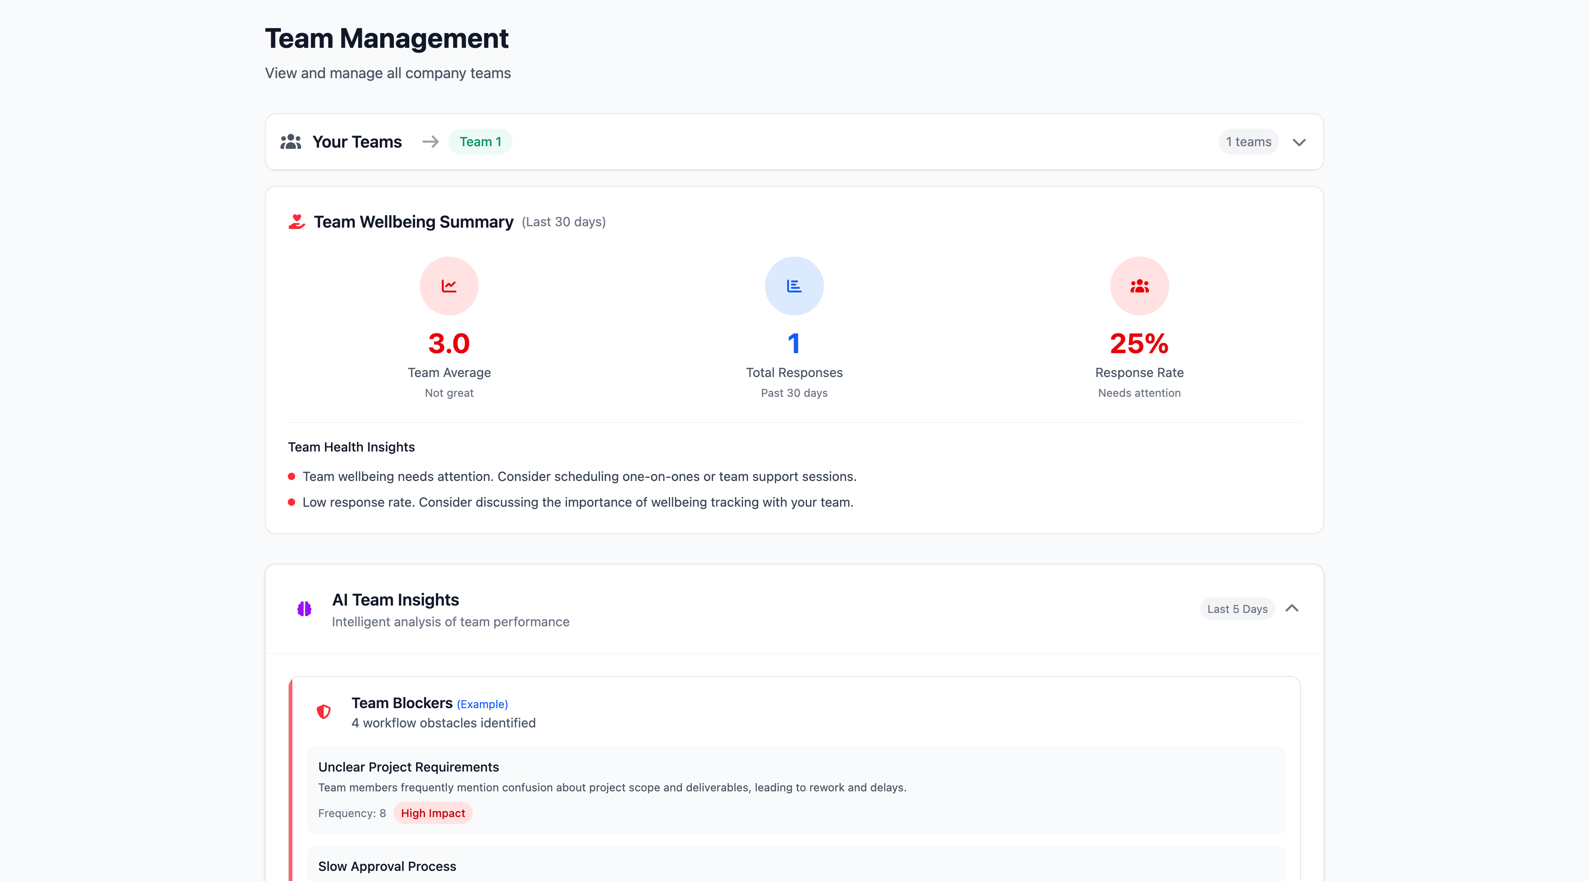Select the Slow Approval Process blocker
Screen dimensions: 1589x881
[x=796, y=864]
